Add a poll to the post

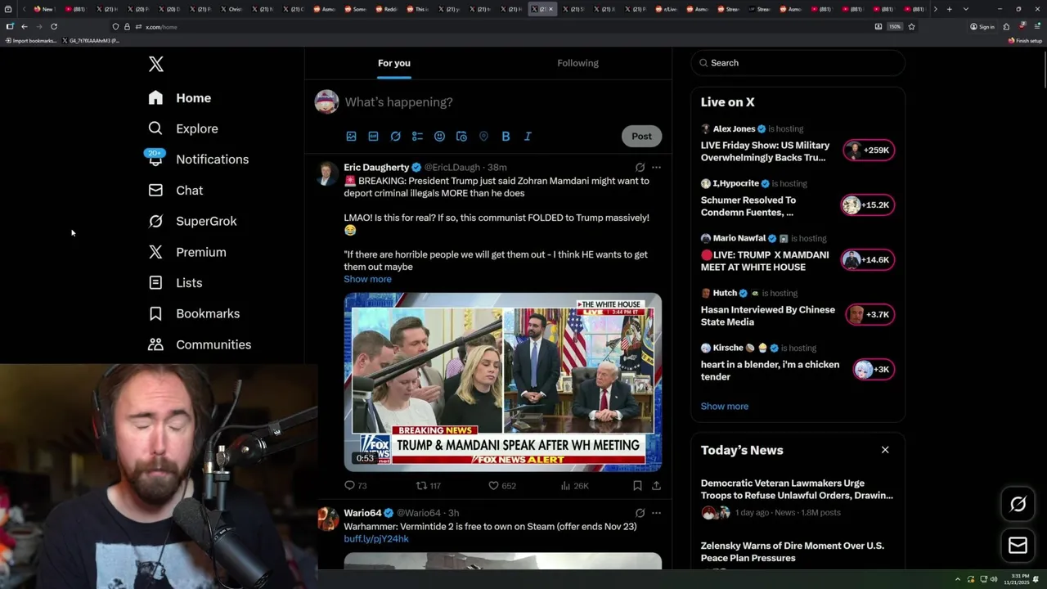pyautogui.click(x=418, y=137)
